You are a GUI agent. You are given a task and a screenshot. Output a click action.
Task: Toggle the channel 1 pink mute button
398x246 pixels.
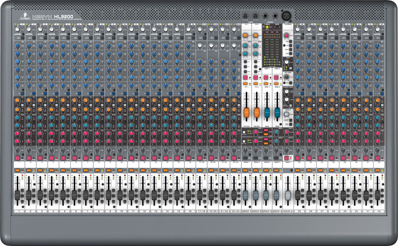coord(18,158)
